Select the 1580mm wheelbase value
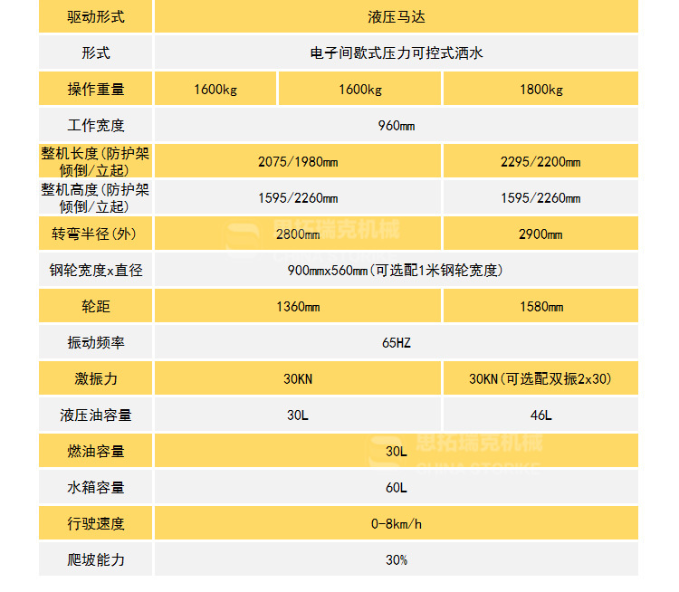679x592 pixels. [x=540, y=307]
